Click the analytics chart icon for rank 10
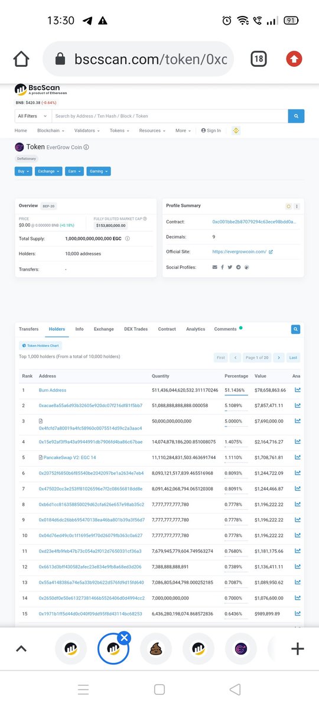 (x=298, y=535)
